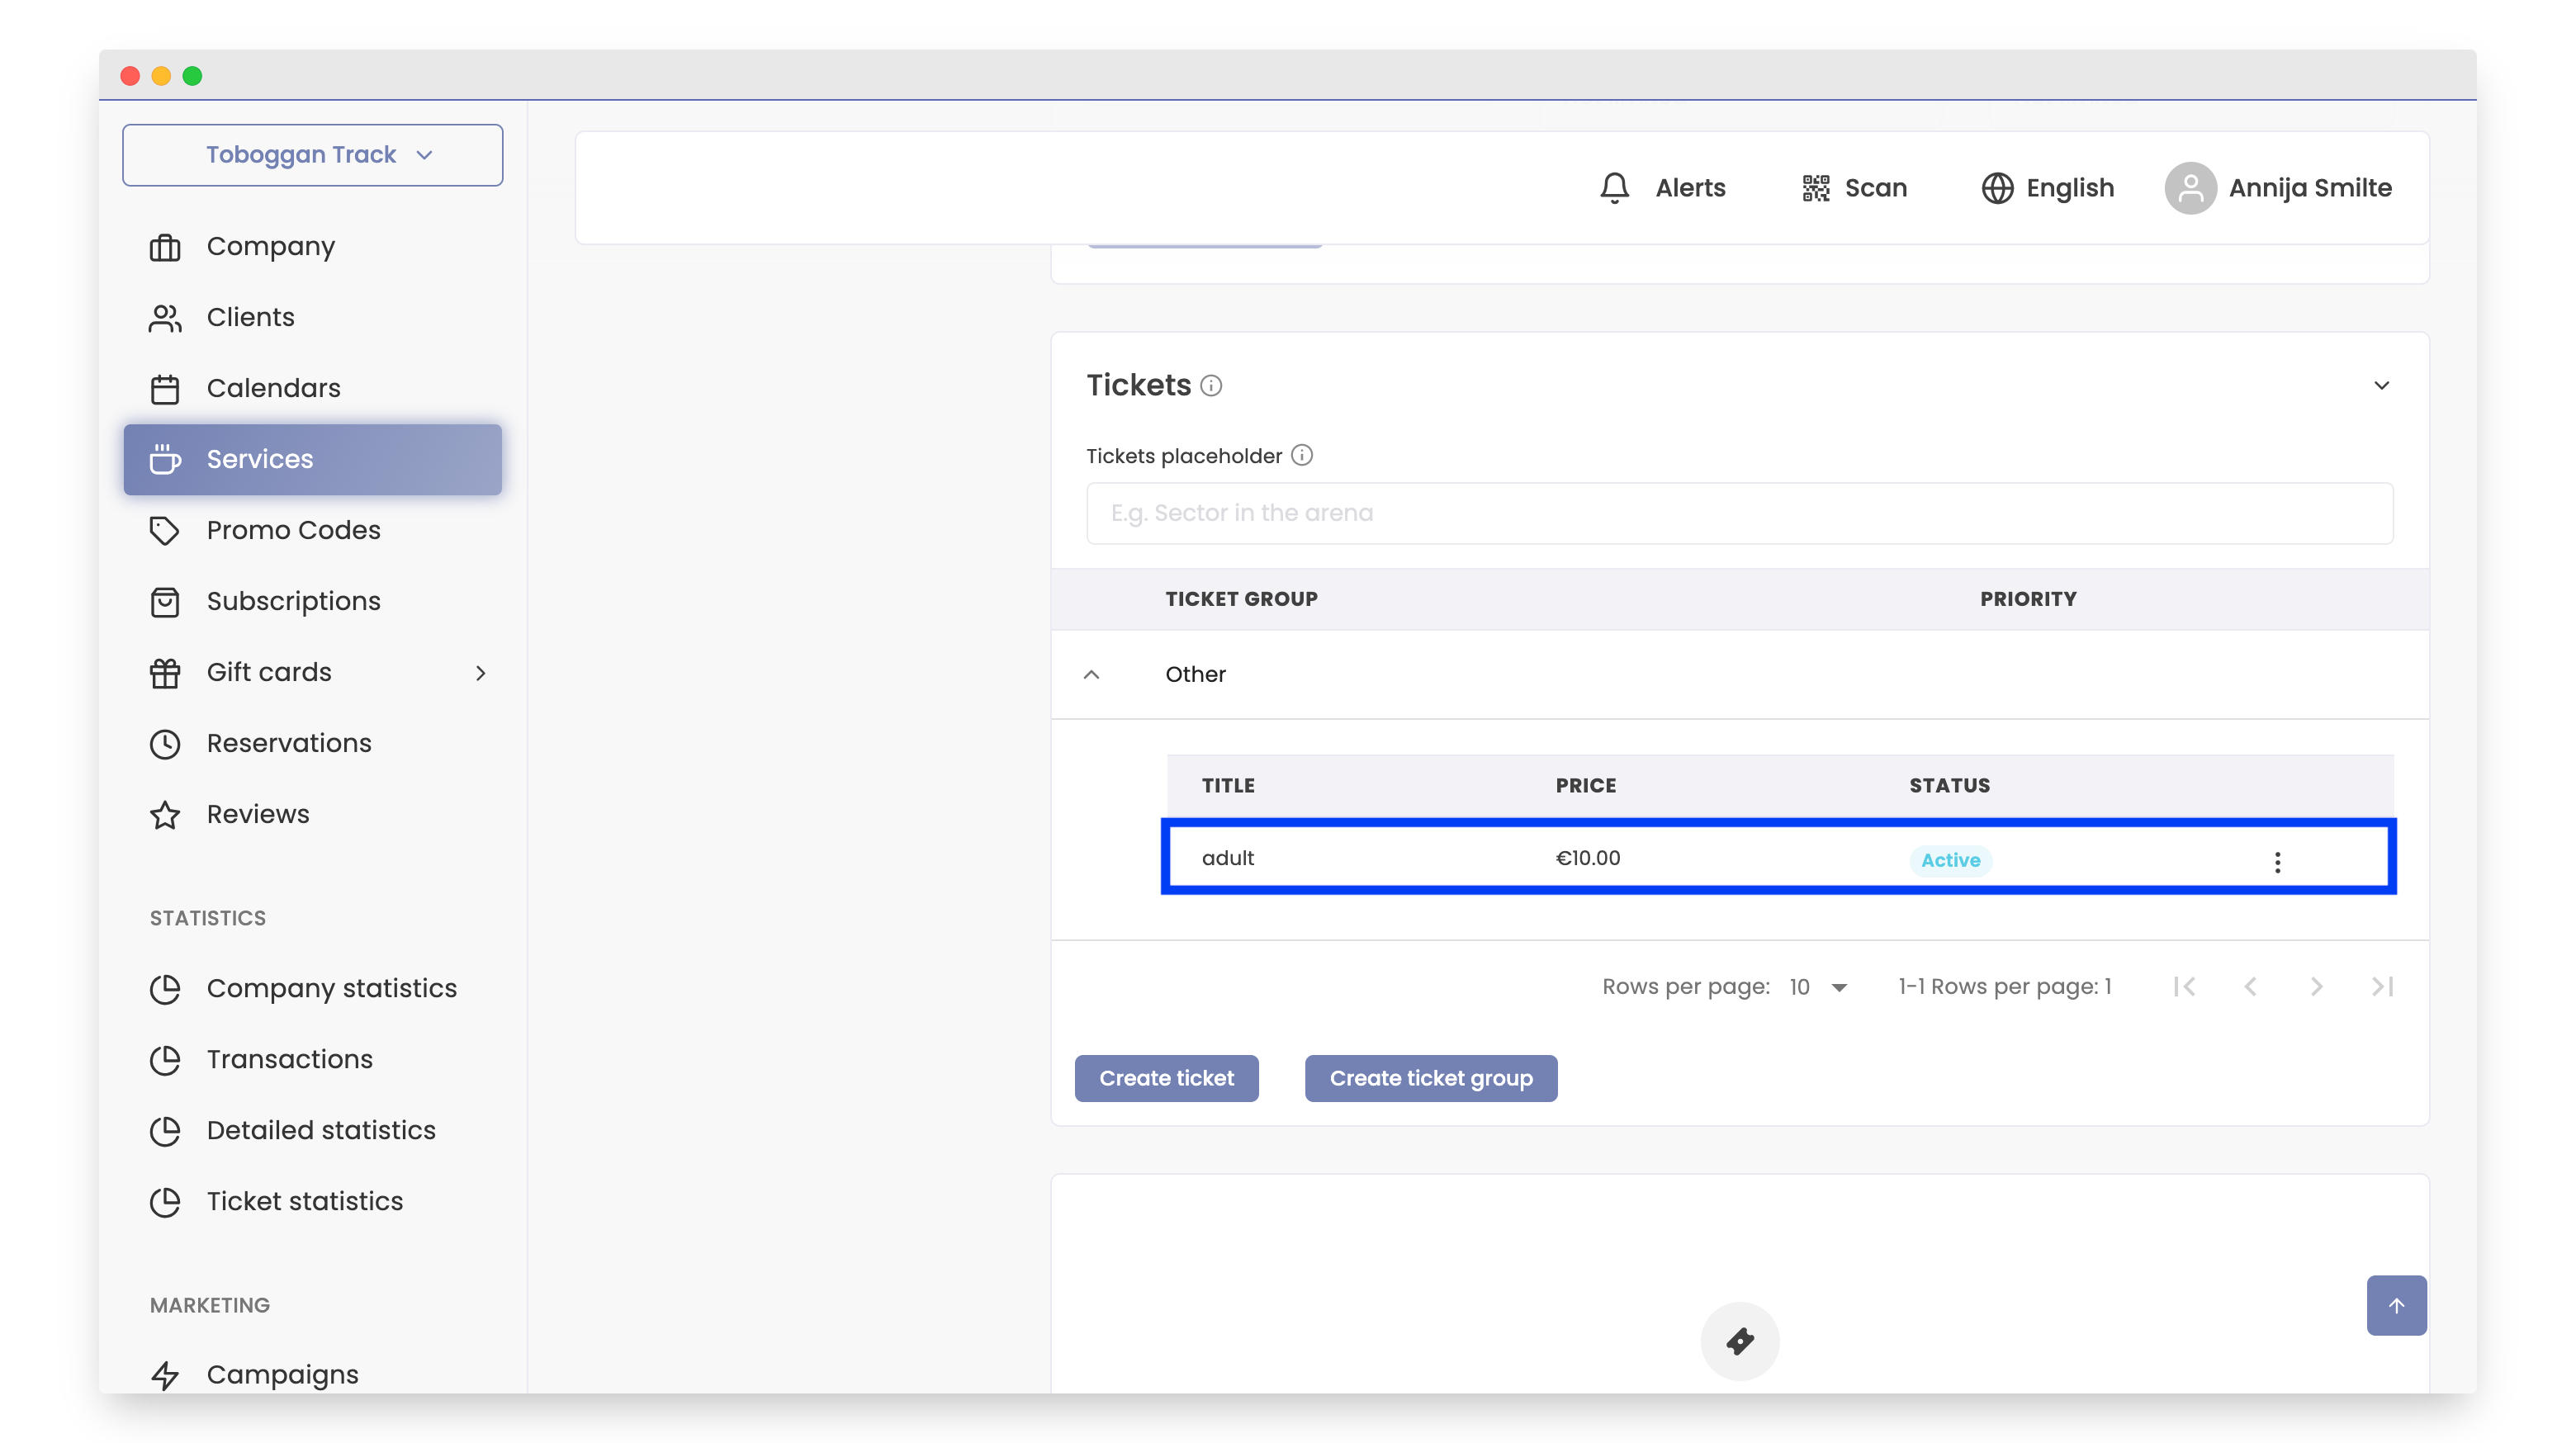Click the Create ticket group button
This screenshot has width=2576, height=1443.
click(x=1430, y=1078)
